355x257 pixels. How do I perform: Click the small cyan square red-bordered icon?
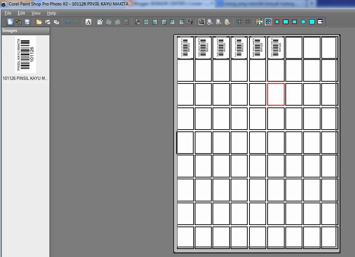[277, 22]
